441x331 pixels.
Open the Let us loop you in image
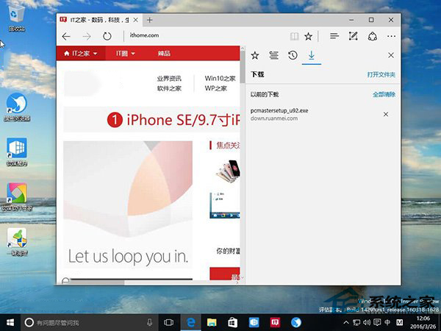point(128,204)
